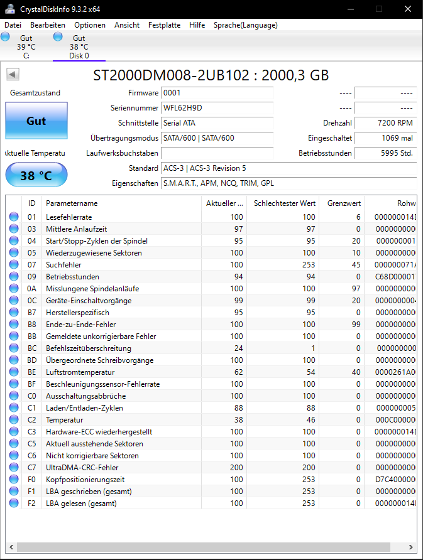423x560 pixels.
Task: Click status icon for Herstellerspezifisch row
Action: pyautogui.click(x=14, y=312)
